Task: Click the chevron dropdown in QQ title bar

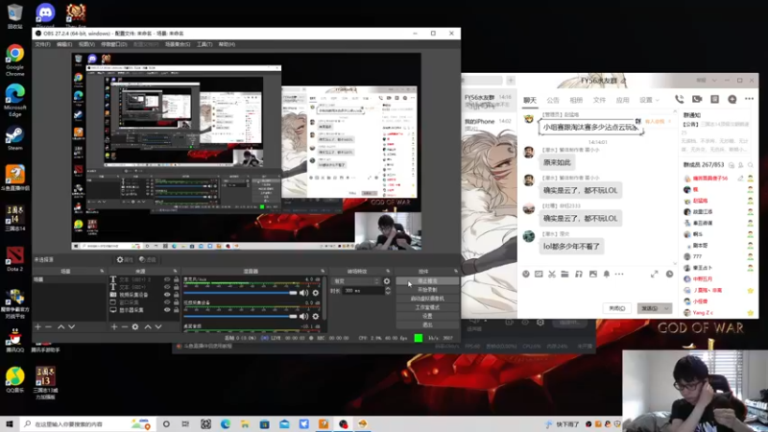Action: tap(714, 81)
